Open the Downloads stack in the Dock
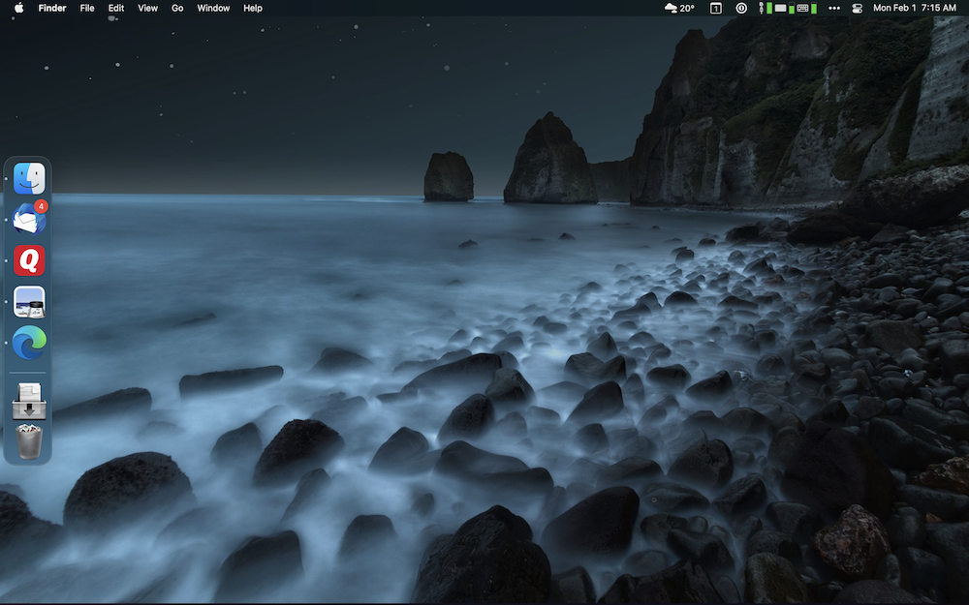The width and height of the screenshot is (969, 605). tap(29, 402)
